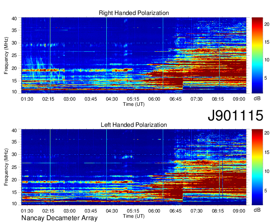Click "Frequency (MHz)" label of the left-handed plot
This screenshot has width=274, height=223.
pos(6,167)
